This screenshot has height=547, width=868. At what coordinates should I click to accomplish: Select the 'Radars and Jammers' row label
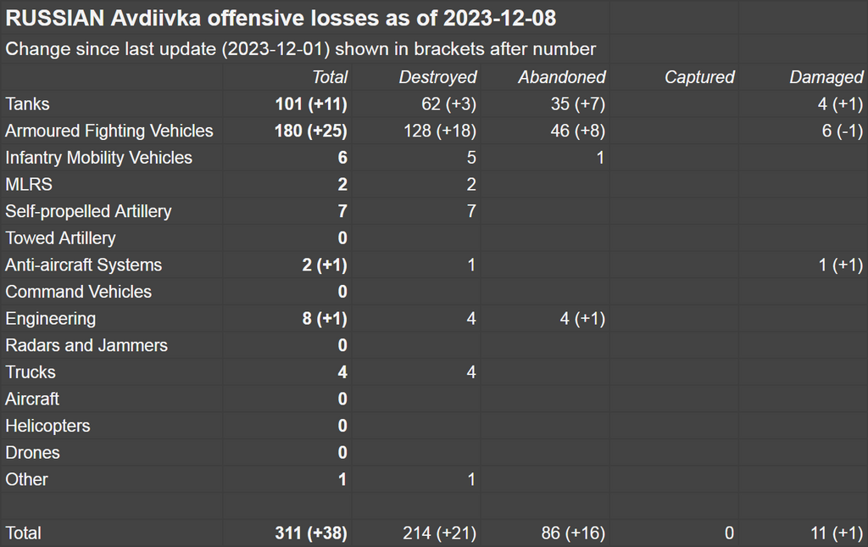coord(86,345)
